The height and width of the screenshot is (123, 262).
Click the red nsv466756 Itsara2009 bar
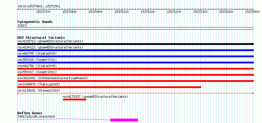(135, 69)
